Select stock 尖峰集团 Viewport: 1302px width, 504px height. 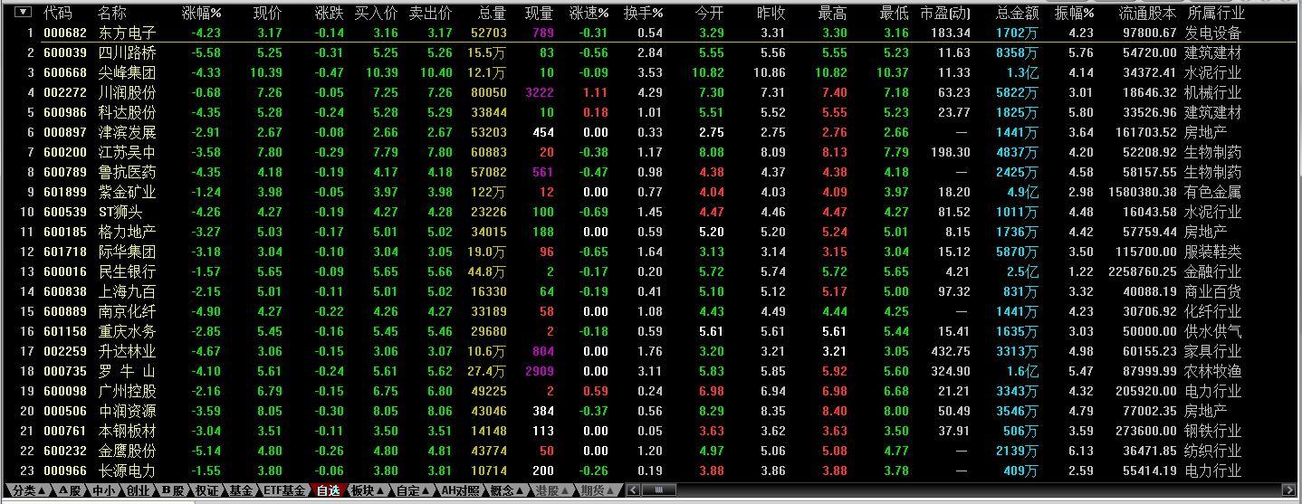click(127, 72)
